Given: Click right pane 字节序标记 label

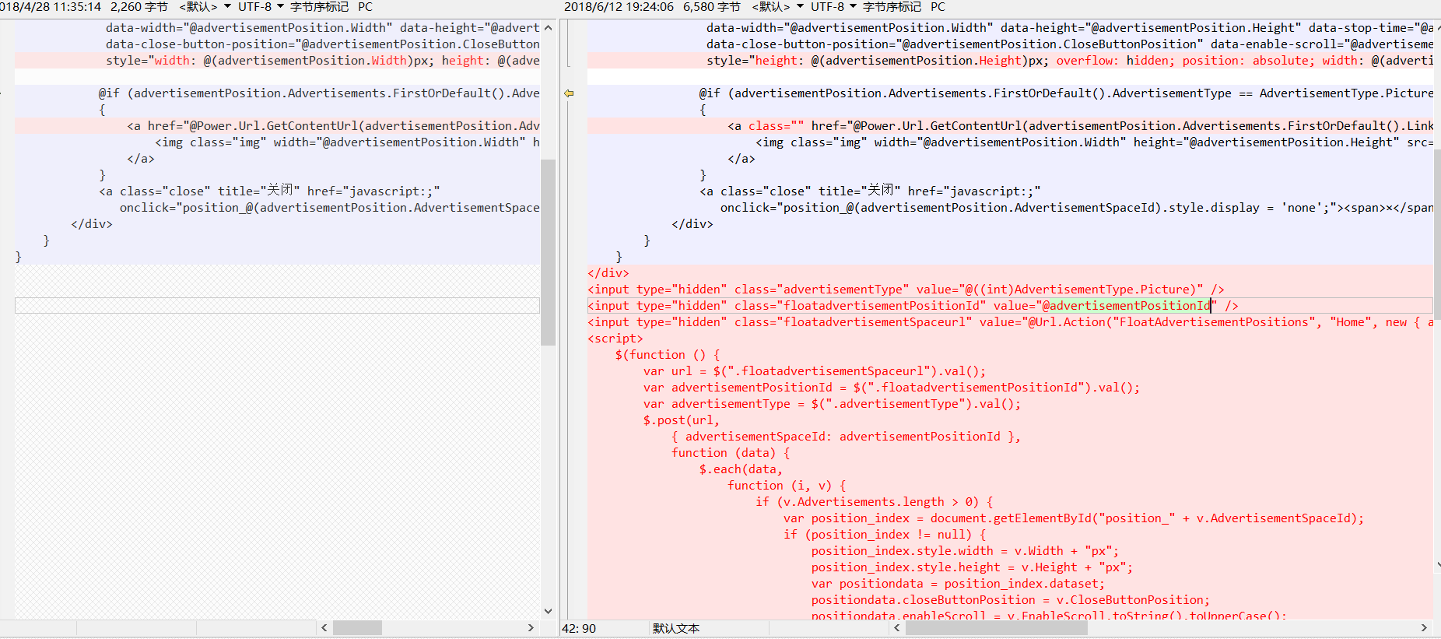Looking at the screenshot, I should 892,7.
